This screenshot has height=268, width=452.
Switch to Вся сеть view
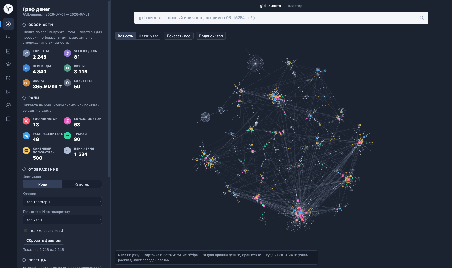pos(125,36)
